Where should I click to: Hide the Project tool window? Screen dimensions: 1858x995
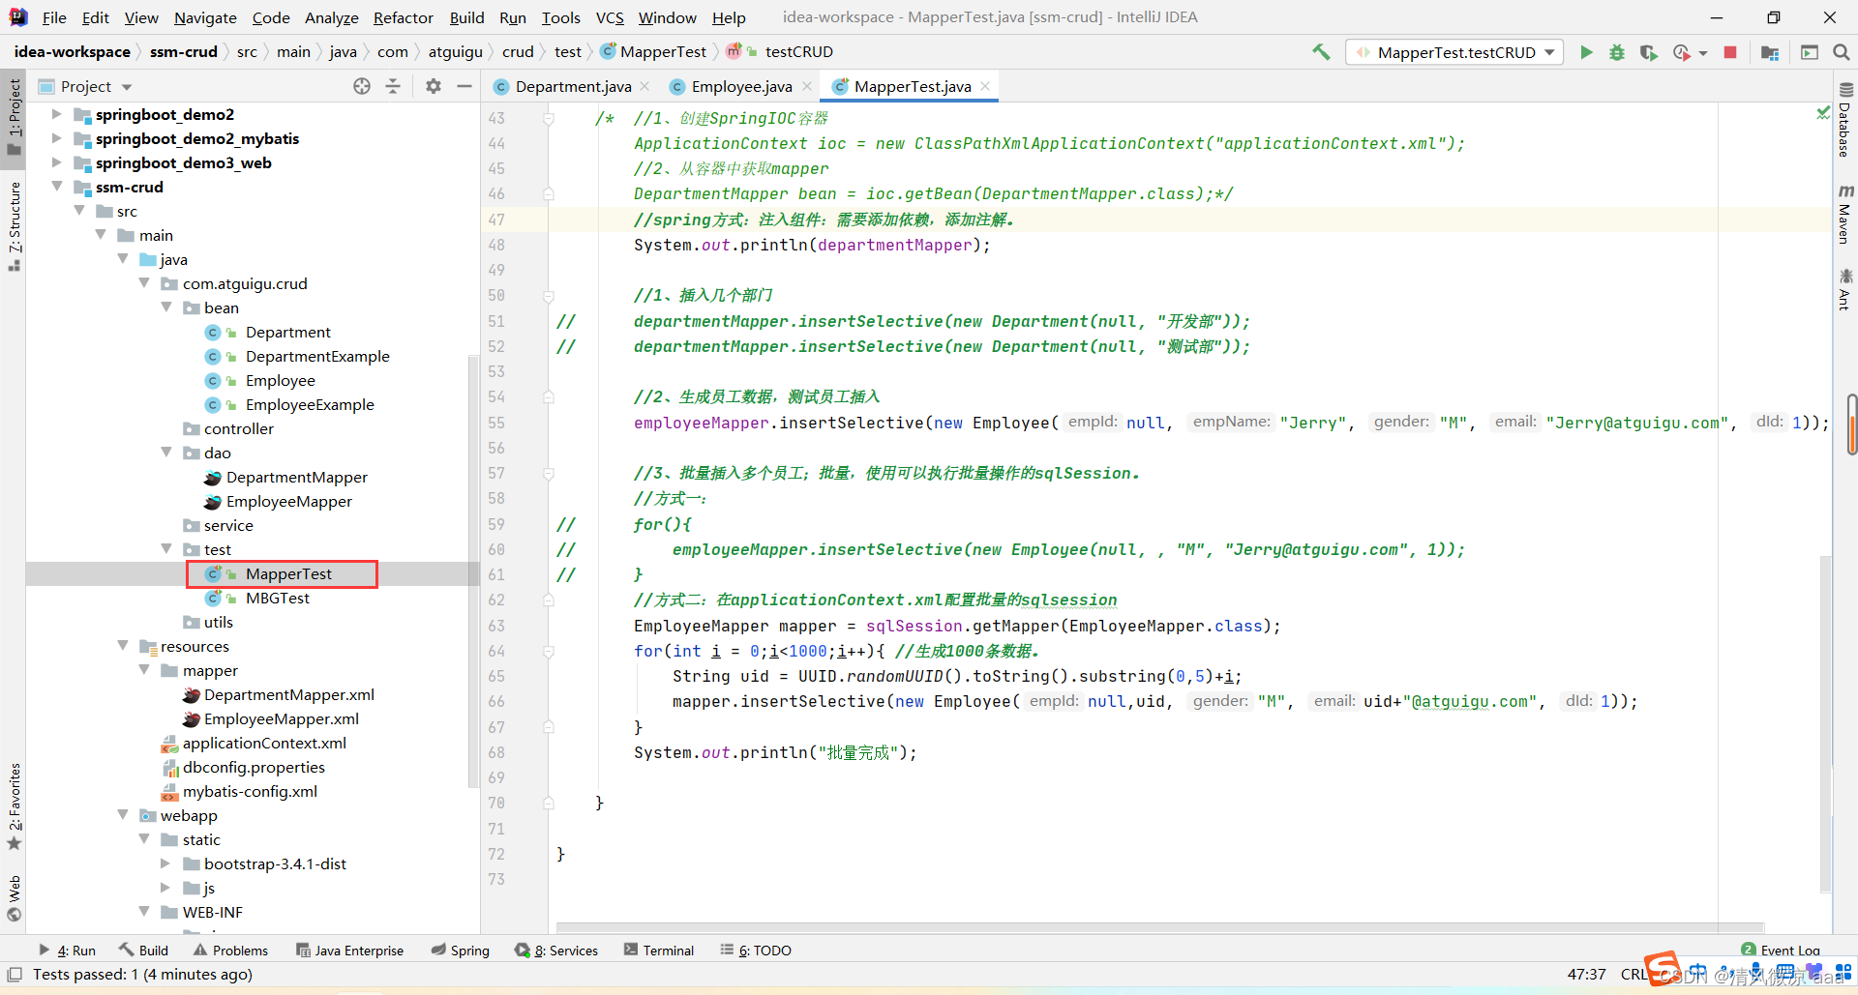pyautogui.click(x=464, y=86)
